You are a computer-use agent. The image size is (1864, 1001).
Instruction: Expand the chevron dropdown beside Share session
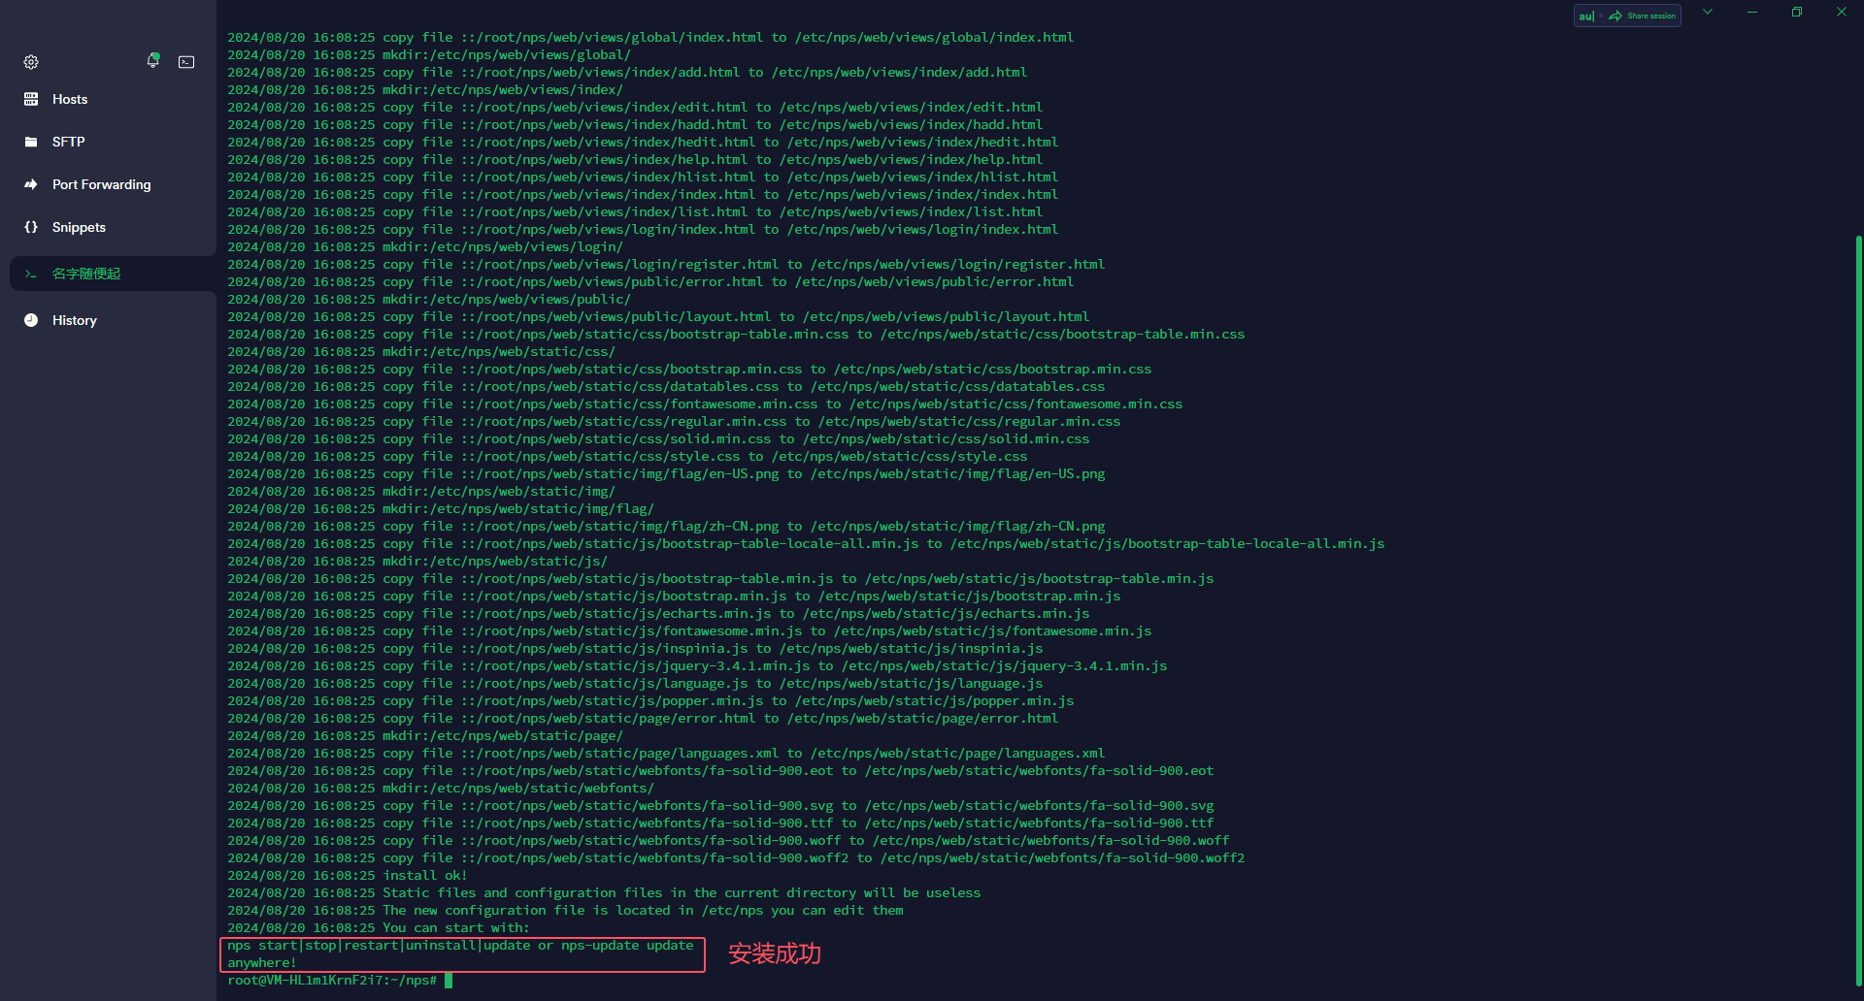[x=1708, y=13]
